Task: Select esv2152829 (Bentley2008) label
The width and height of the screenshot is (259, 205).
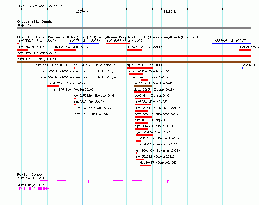Action: tap(95, 96)
